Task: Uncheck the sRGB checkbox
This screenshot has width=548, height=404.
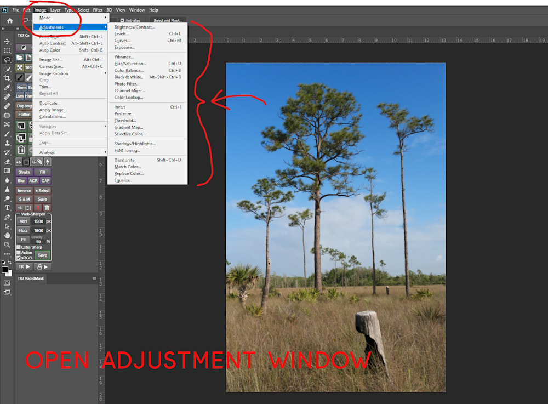Action: click(19, 258)
